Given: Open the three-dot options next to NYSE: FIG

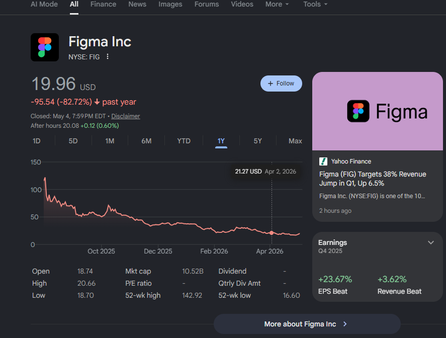Looking at the screenshot, I should pyautogui.click(x=108, y=57).
